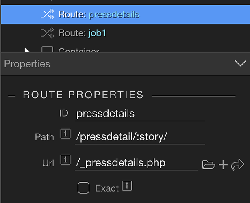Select the Route: job1 tree item

(126, 33)
